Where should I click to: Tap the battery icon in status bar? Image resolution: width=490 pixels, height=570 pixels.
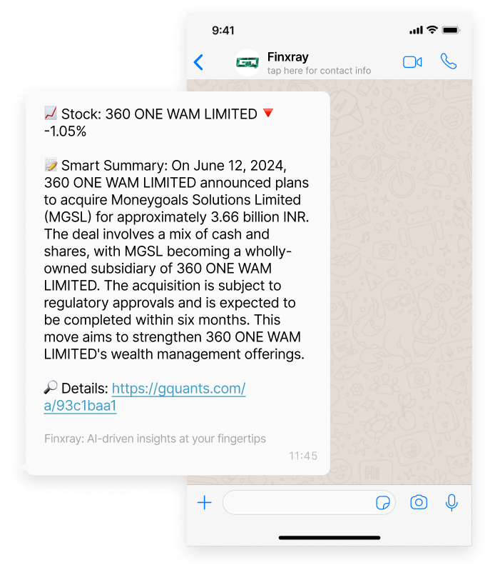tap(451, 30)
